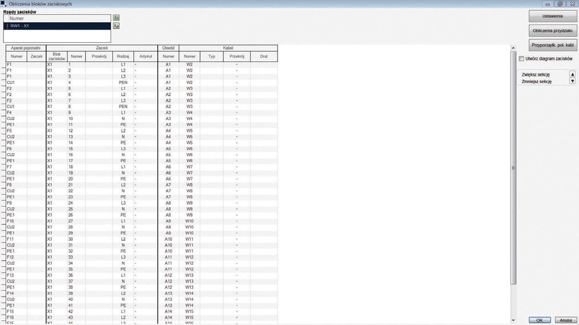579x325 pixels.
Task: Click the vertical scrollbar thumb of the table
Action: (x=513, y=168)
